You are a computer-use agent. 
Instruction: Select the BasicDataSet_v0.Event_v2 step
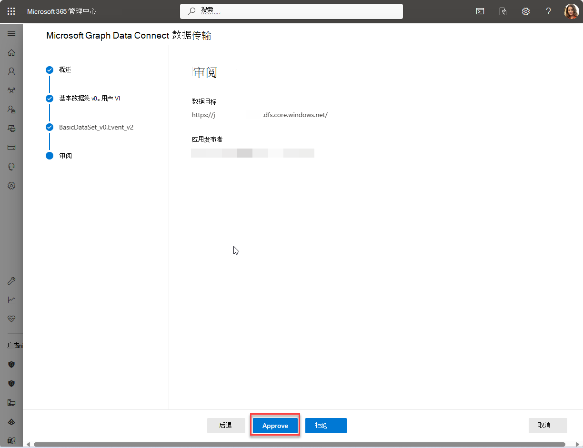pyautogui.click(x=96, y=127)
